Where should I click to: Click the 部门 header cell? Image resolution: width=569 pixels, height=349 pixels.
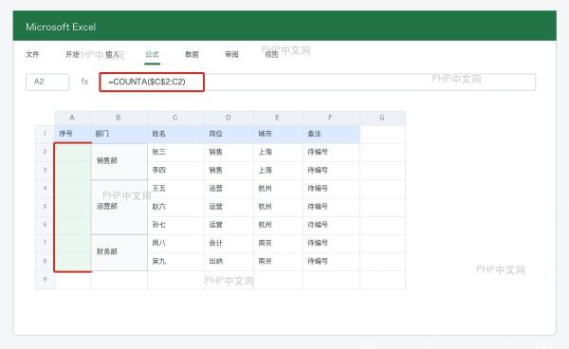(x=119, y=134)
